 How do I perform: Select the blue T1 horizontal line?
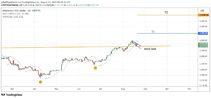click(167, 33)
